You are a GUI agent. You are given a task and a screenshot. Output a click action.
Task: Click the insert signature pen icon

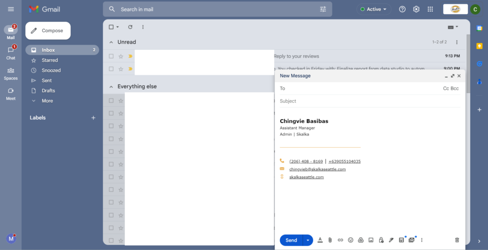[391, 240]
